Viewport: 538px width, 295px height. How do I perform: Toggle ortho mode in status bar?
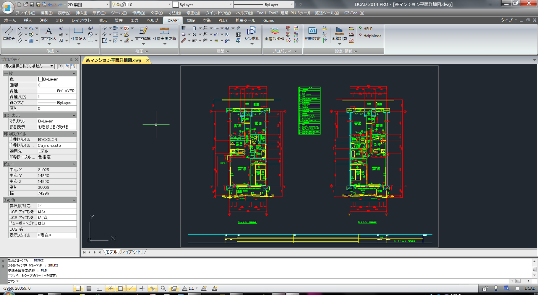99,288
